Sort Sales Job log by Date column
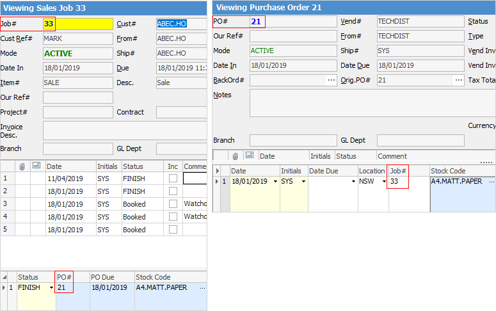This screenshot has width=496, height=311. pos(71,166)
